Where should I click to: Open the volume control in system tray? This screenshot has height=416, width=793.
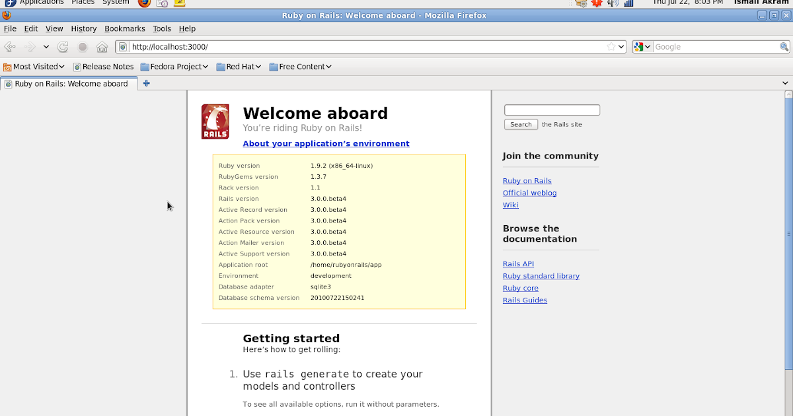click(613, 3)
